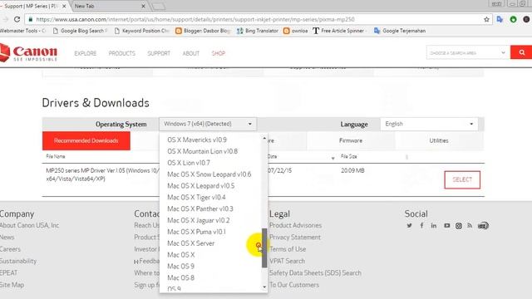Image resolution: width=532 pixels, height=299 pixels.
Task: Close the Support MP Series tab
Action: click(x=64, y=6)
